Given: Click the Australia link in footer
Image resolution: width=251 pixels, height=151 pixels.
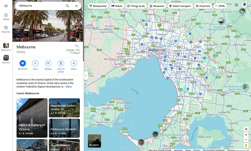Looking at the screenshot, I should 178,150.
